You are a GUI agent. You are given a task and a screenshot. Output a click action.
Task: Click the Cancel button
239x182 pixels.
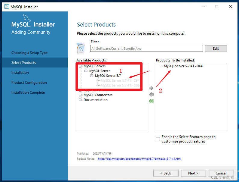(x=221, y=173)
